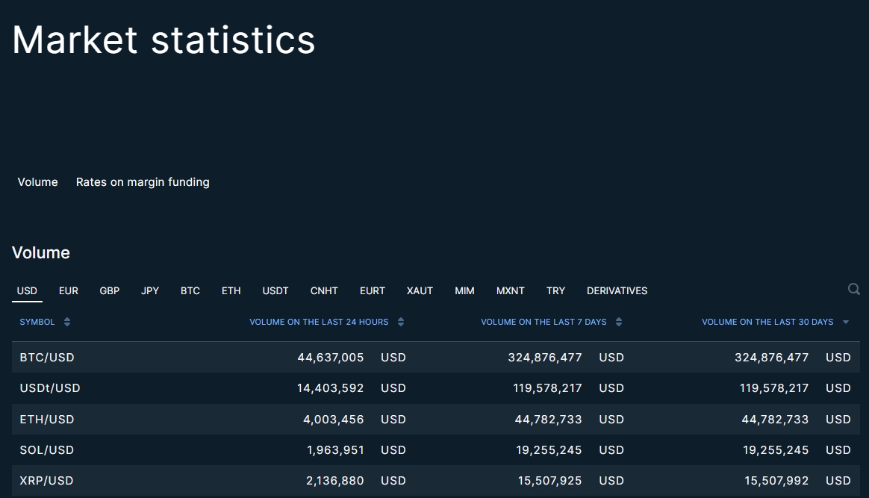This screenshot has height=498, width=869.
Task: Select the USDt/USD symbol
Action: (x=50, y=388)
